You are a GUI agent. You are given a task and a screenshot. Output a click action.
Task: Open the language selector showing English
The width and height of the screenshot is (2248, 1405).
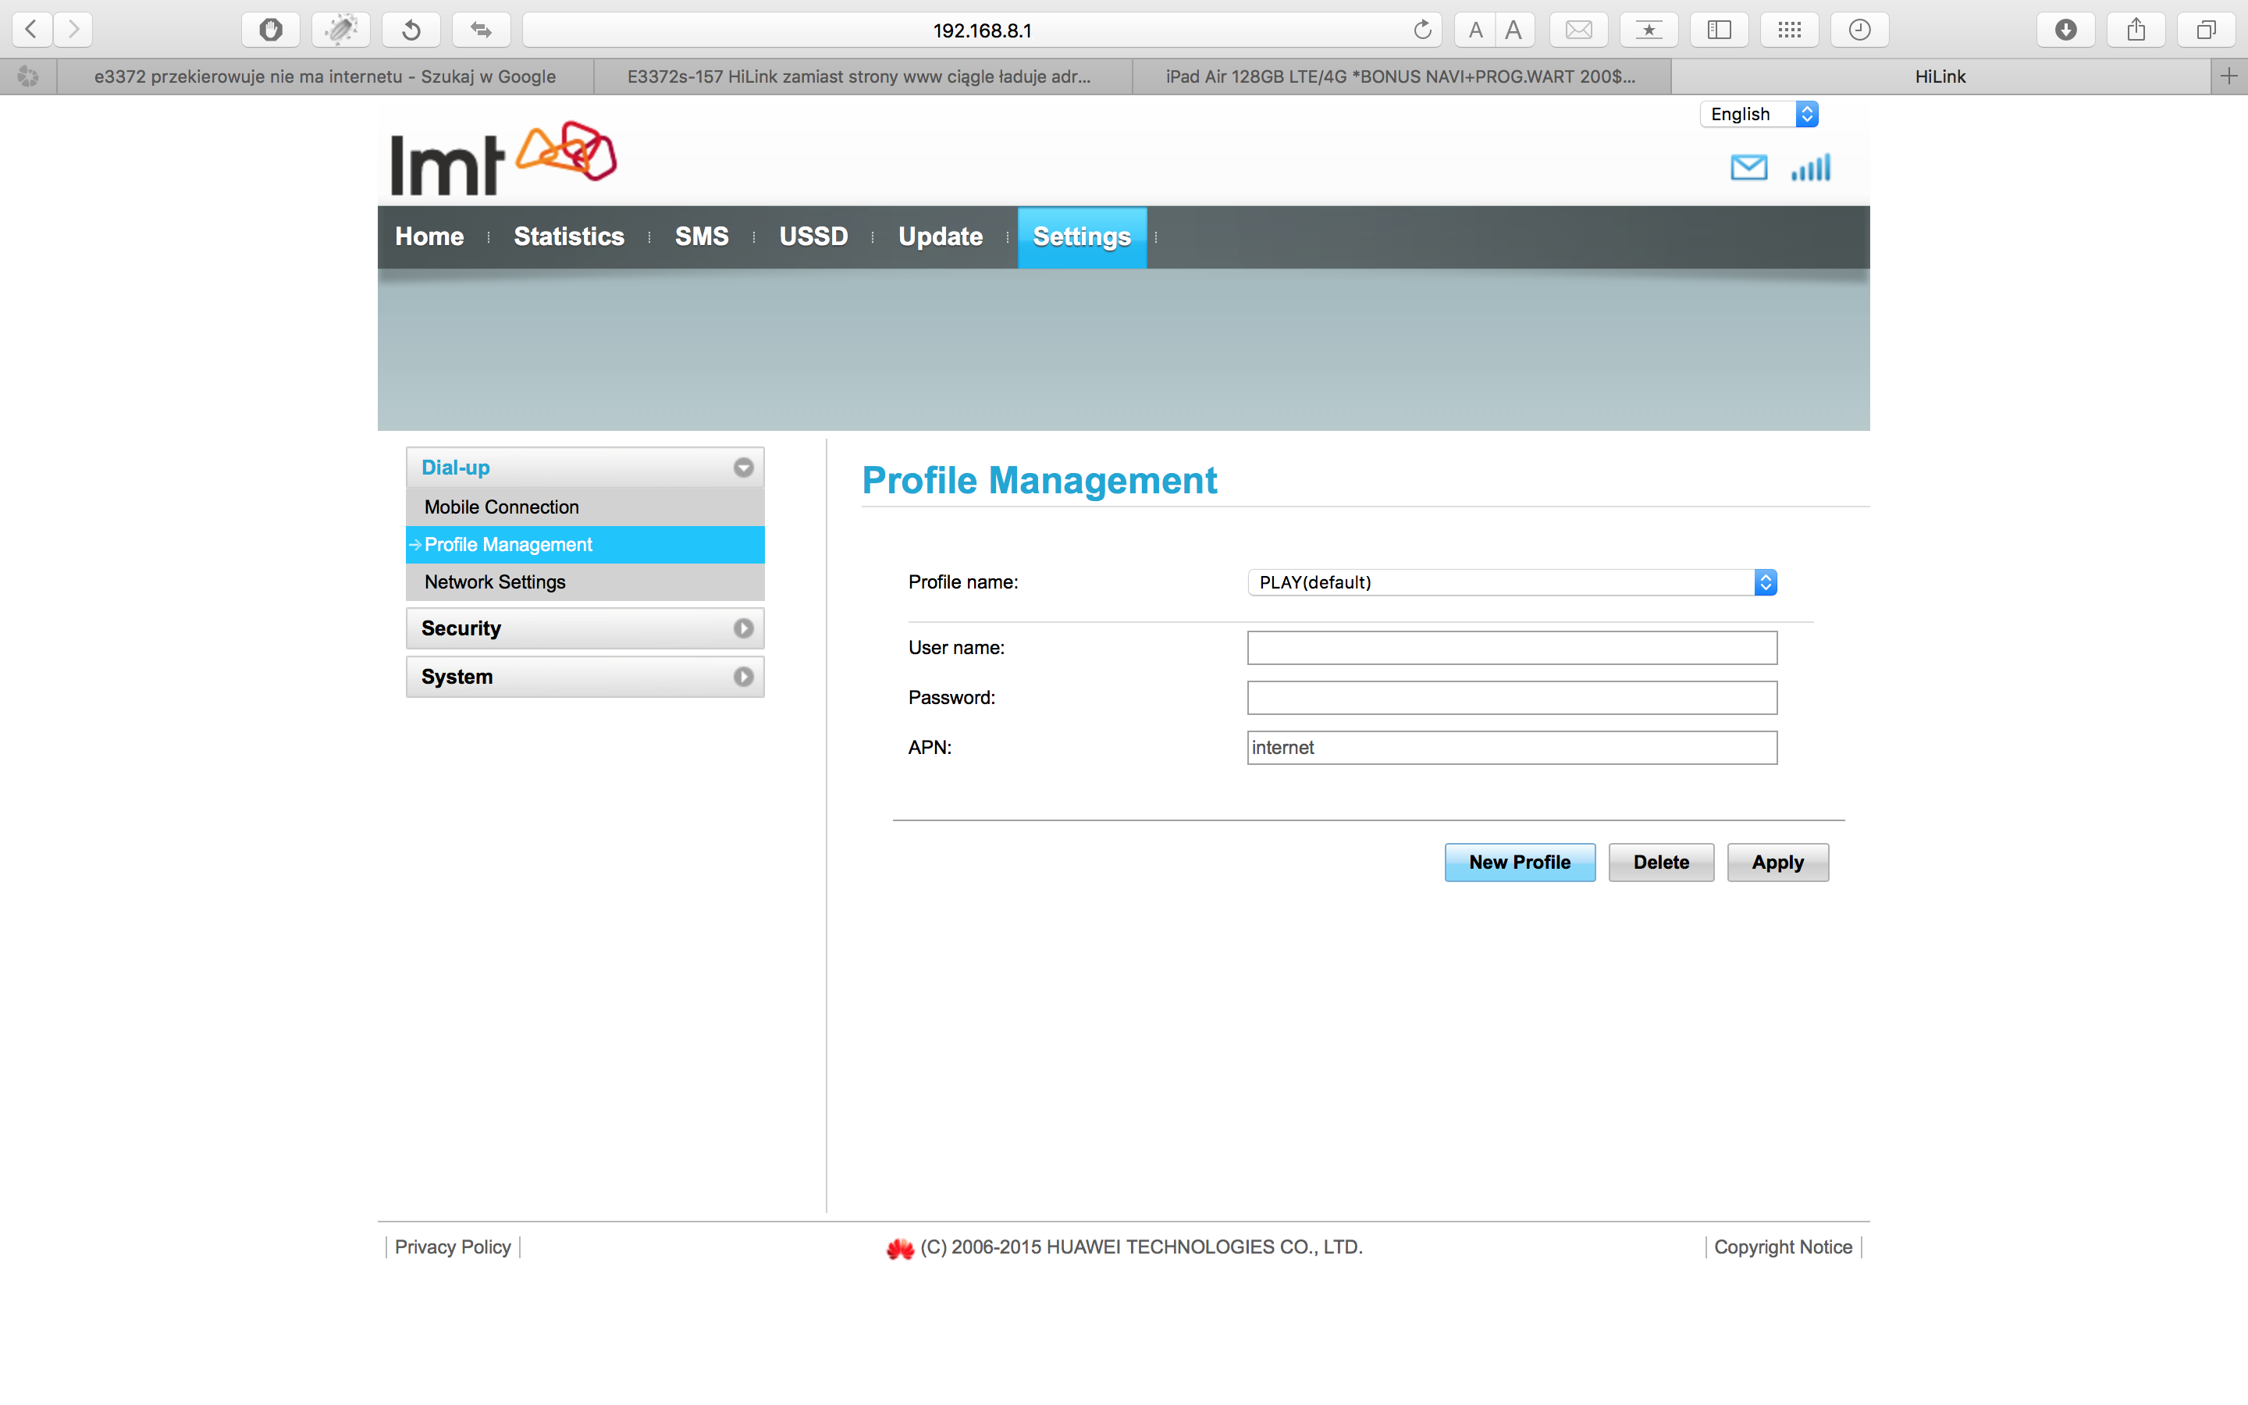[x=1758, y=114]
